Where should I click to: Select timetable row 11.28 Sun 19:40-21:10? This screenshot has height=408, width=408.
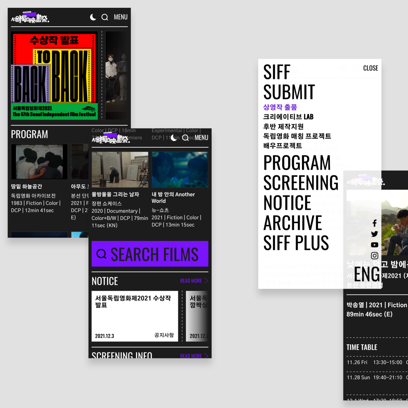click(377, 377)
